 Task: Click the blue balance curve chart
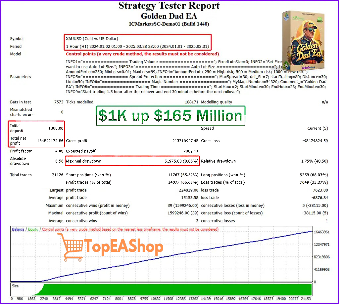click(x=161, y=254)
